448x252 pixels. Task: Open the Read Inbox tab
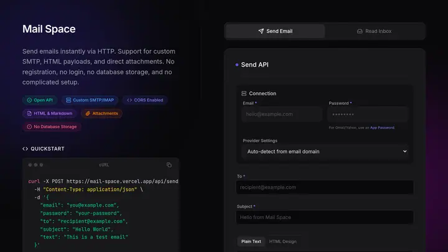[375, 31]
